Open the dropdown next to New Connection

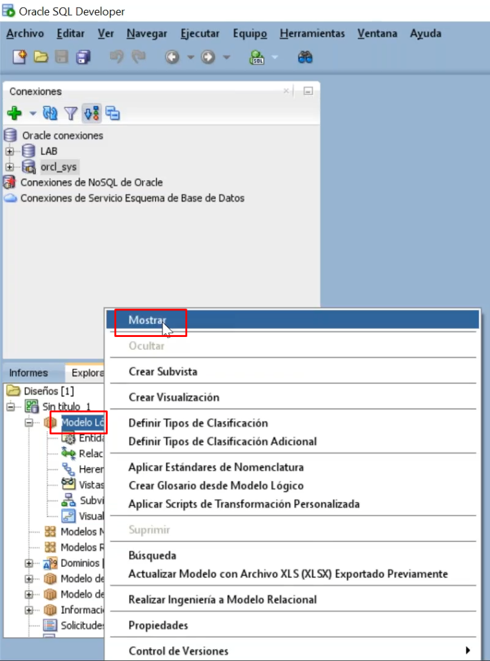(33, 113)
